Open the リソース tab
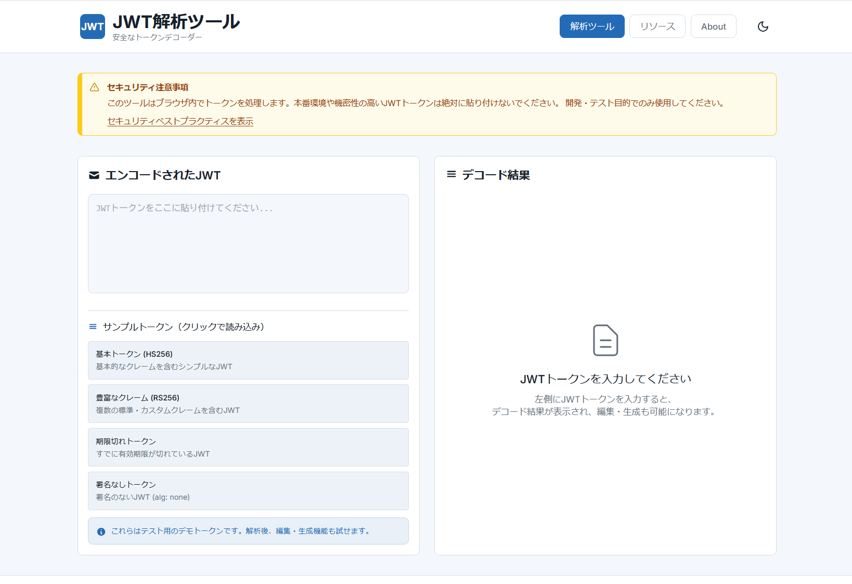Viewport: 852px width, 584px height. pos(657,27)
